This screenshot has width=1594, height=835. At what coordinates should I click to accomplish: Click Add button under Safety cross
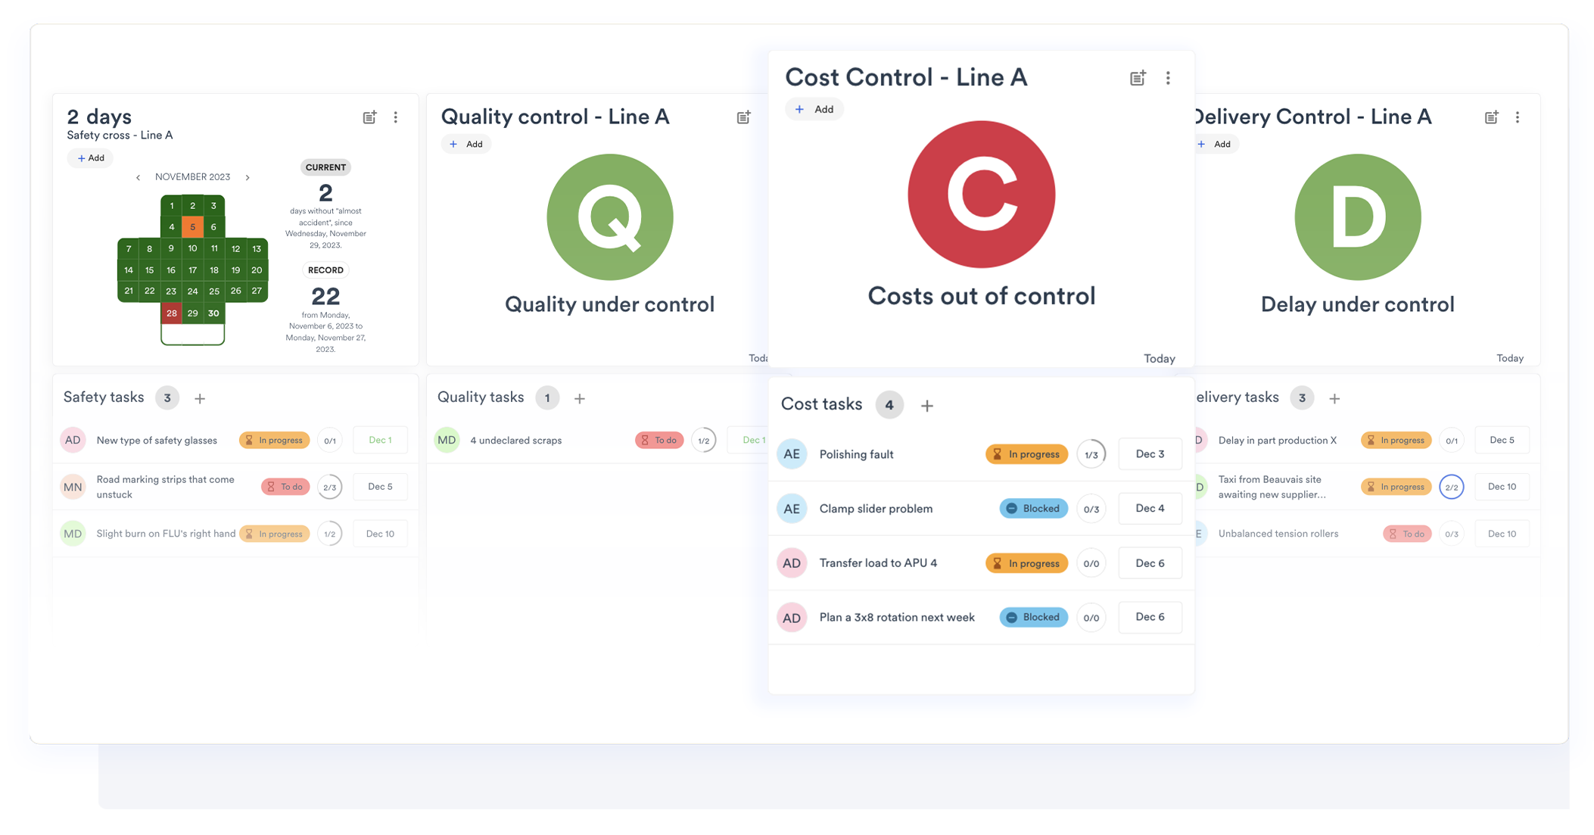(91, 158)
